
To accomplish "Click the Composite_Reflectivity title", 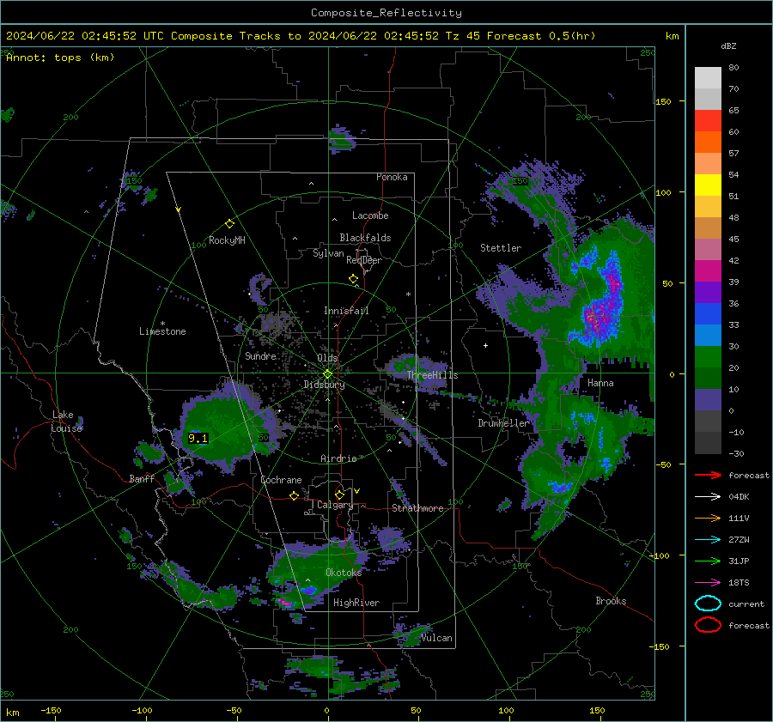I will 386,13.
